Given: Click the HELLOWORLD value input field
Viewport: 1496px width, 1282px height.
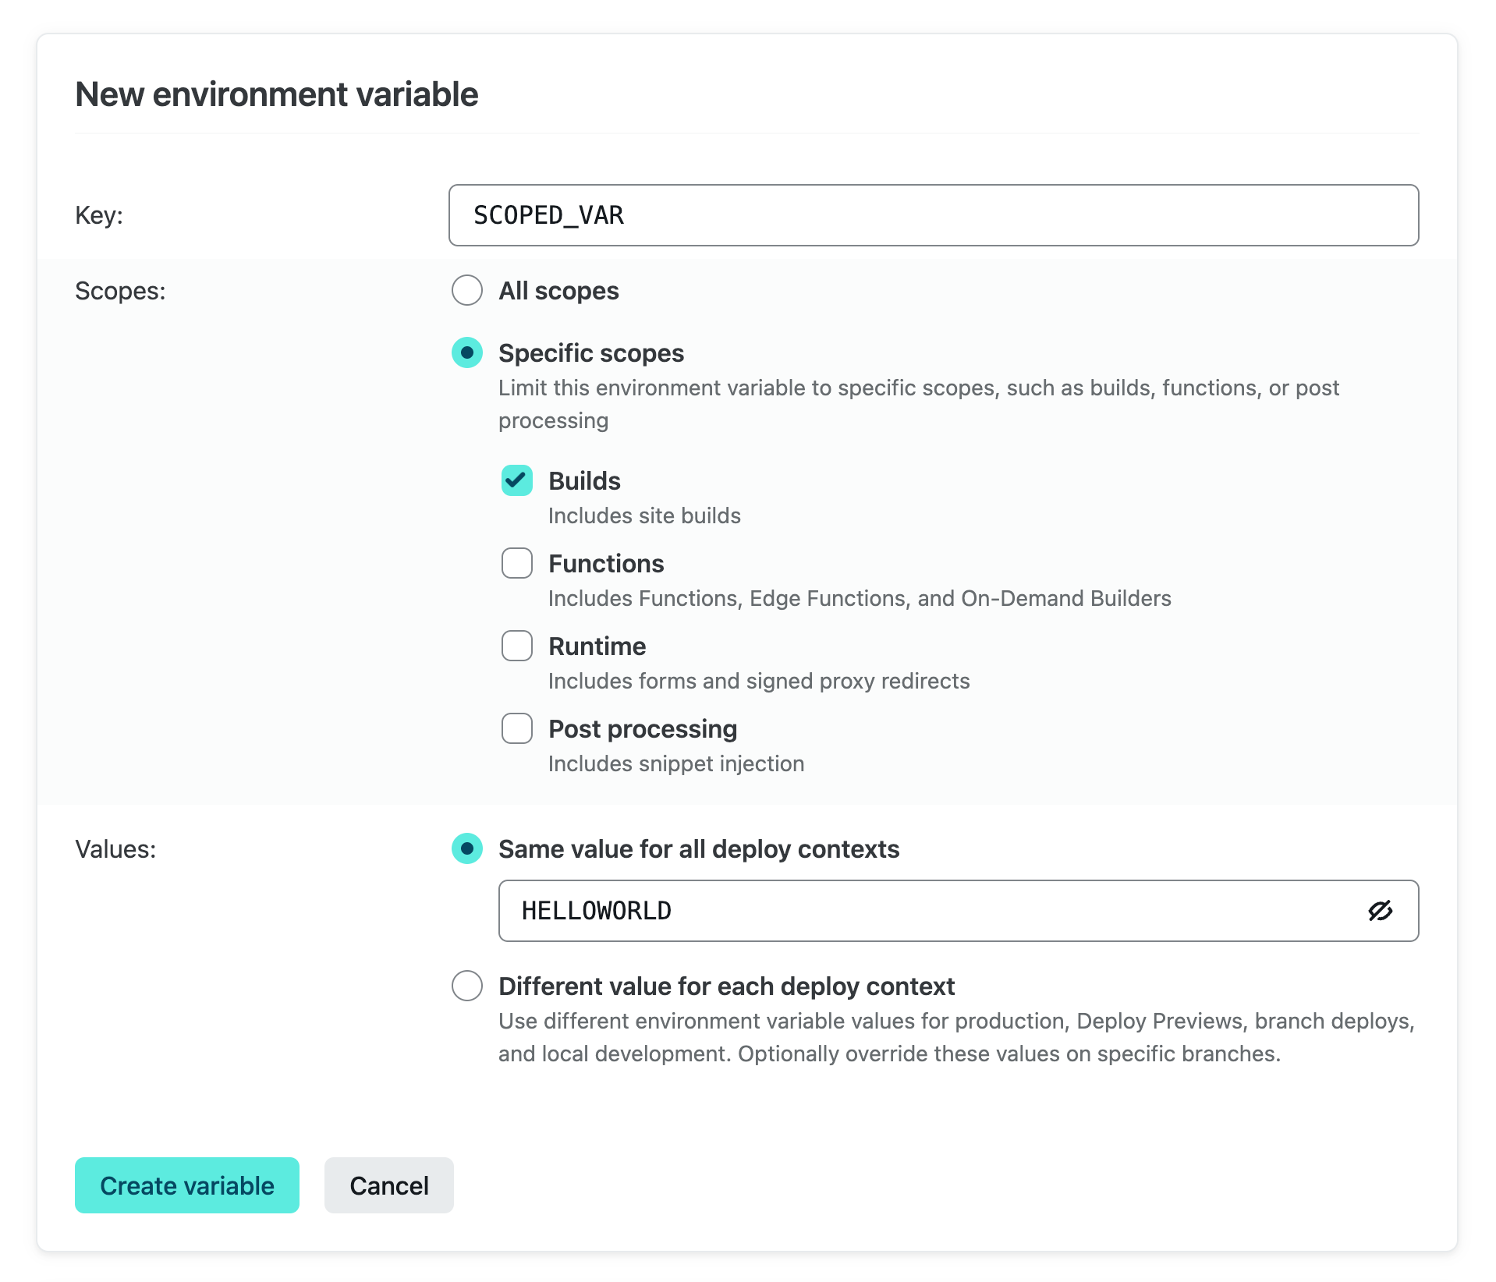Looking at the screenshot, I should [x=928, y=911].
